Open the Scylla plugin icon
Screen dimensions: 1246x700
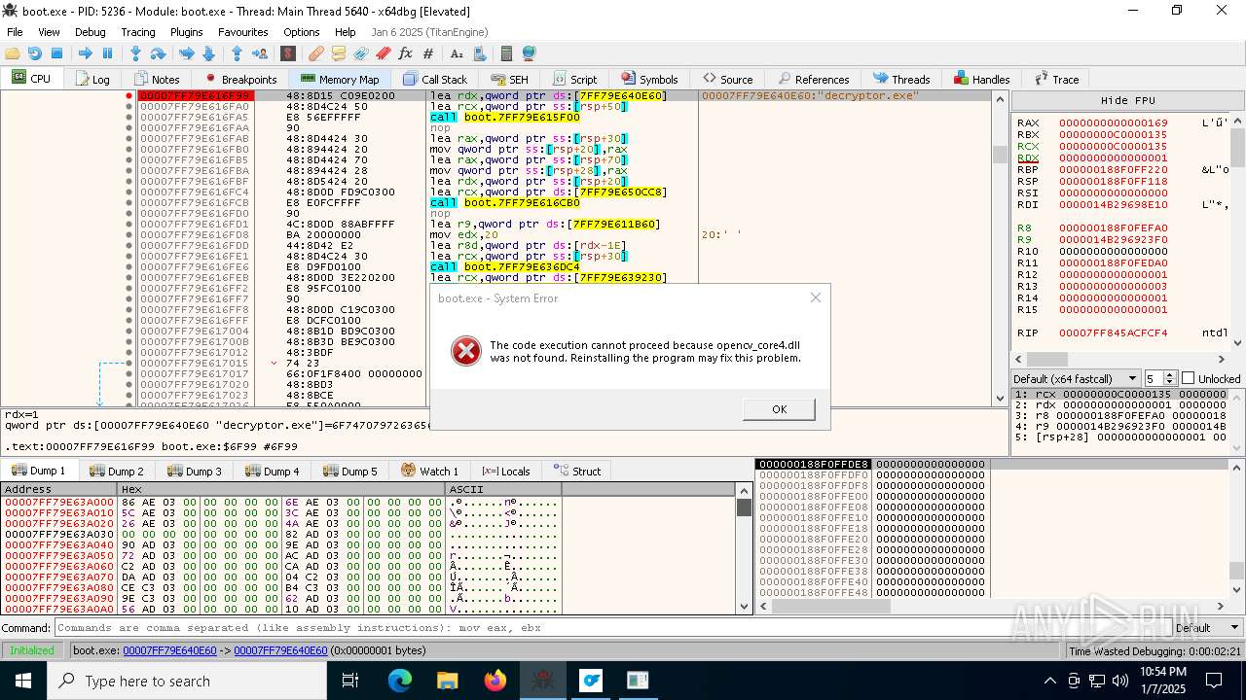pyautogui.click(x=288, y=53)
